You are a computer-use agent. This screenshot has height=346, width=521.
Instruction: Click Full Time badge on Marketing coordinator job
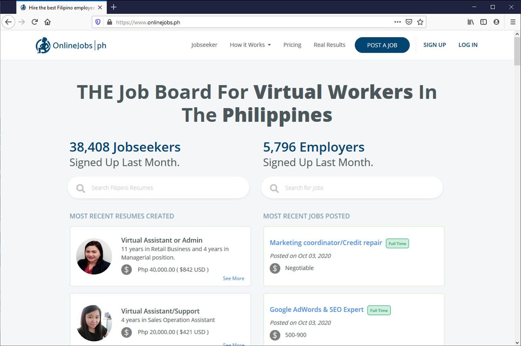(397, 244)
